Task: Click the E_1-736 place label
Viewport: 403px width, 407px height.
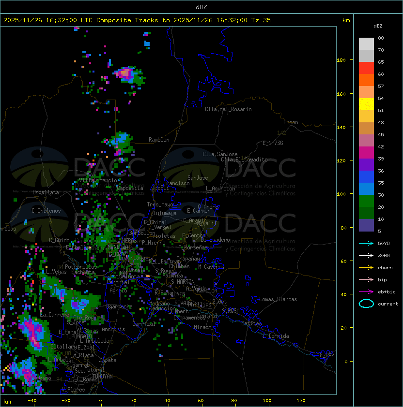Action: pyautogui.click(x=273, y=143)
